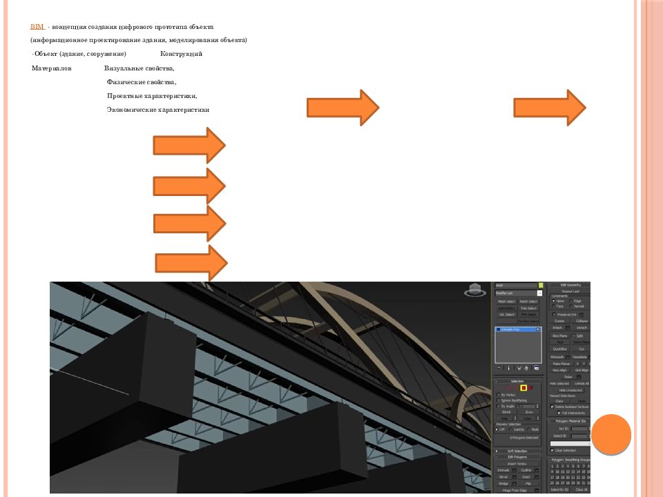Click smoothing group 1 button
The height and width of the screenshot is (497, 663).
pyautogui.click(x=552, y=466)
